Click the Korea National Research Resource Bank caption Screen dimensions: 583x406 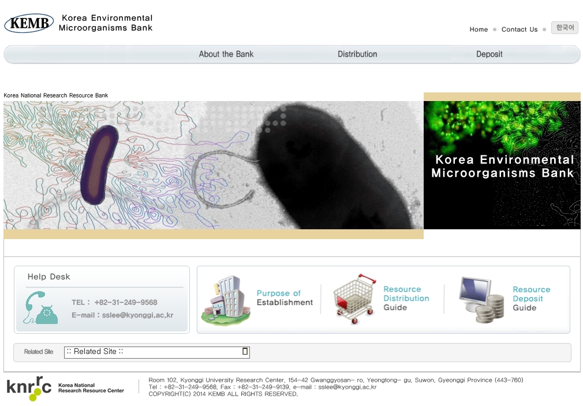[x=56, y=96]
